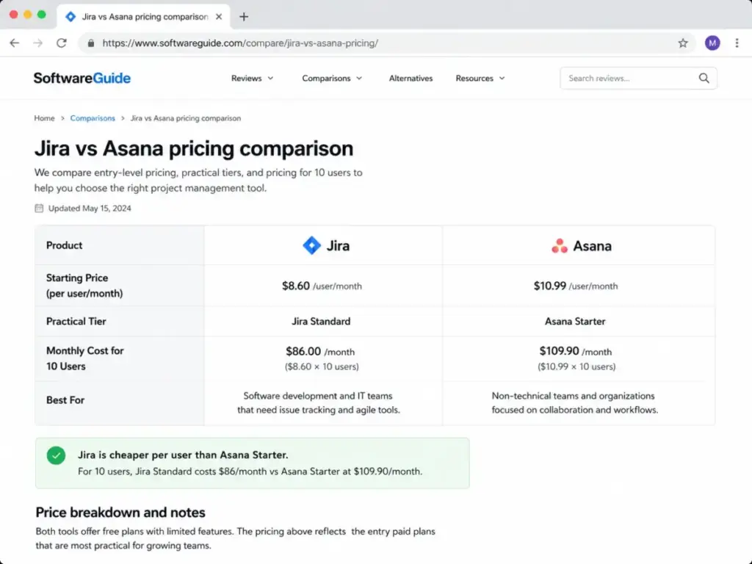This screenshot has width=752, height=564.
Task: Click the $86.00 /month cost value
Action: pyautogui.click(x=320, y=352)
